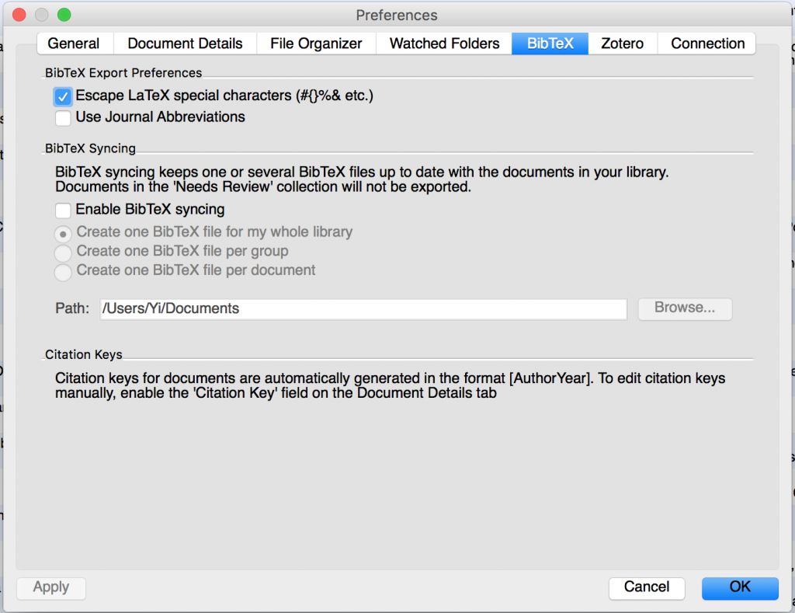Viewport: 795px width, 613px height.
Task: Select one BibTeX file for whole library
Action: [x=63, y=232]
